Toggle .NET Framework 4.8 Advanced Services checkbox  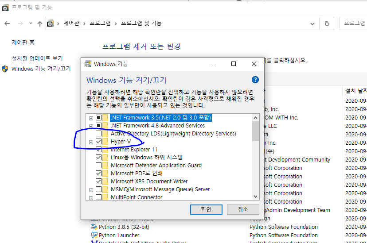(98, 125)
